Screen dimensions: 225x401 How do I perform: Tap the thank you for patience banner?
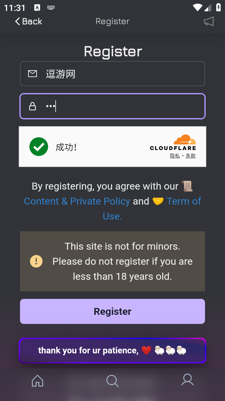pos(112,351)
